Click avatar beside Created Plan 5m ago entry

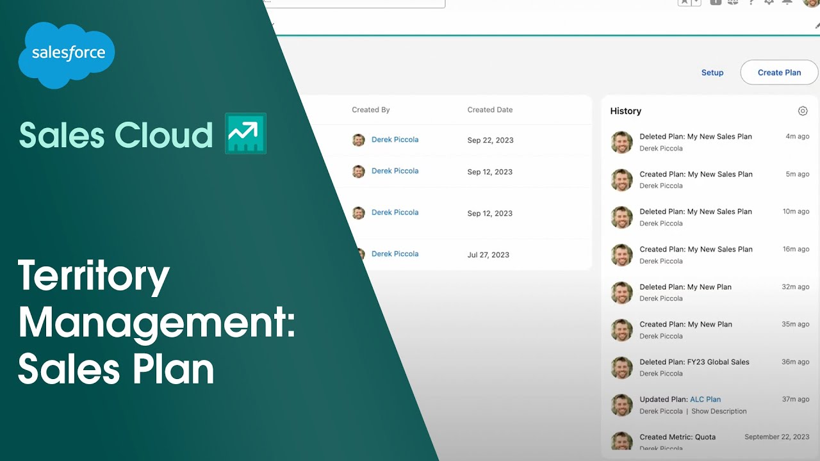point(621,180)
